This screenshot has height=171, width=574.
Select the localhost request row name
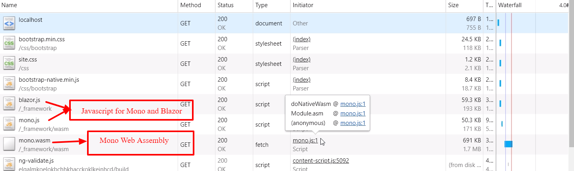(x=31, y=19)
